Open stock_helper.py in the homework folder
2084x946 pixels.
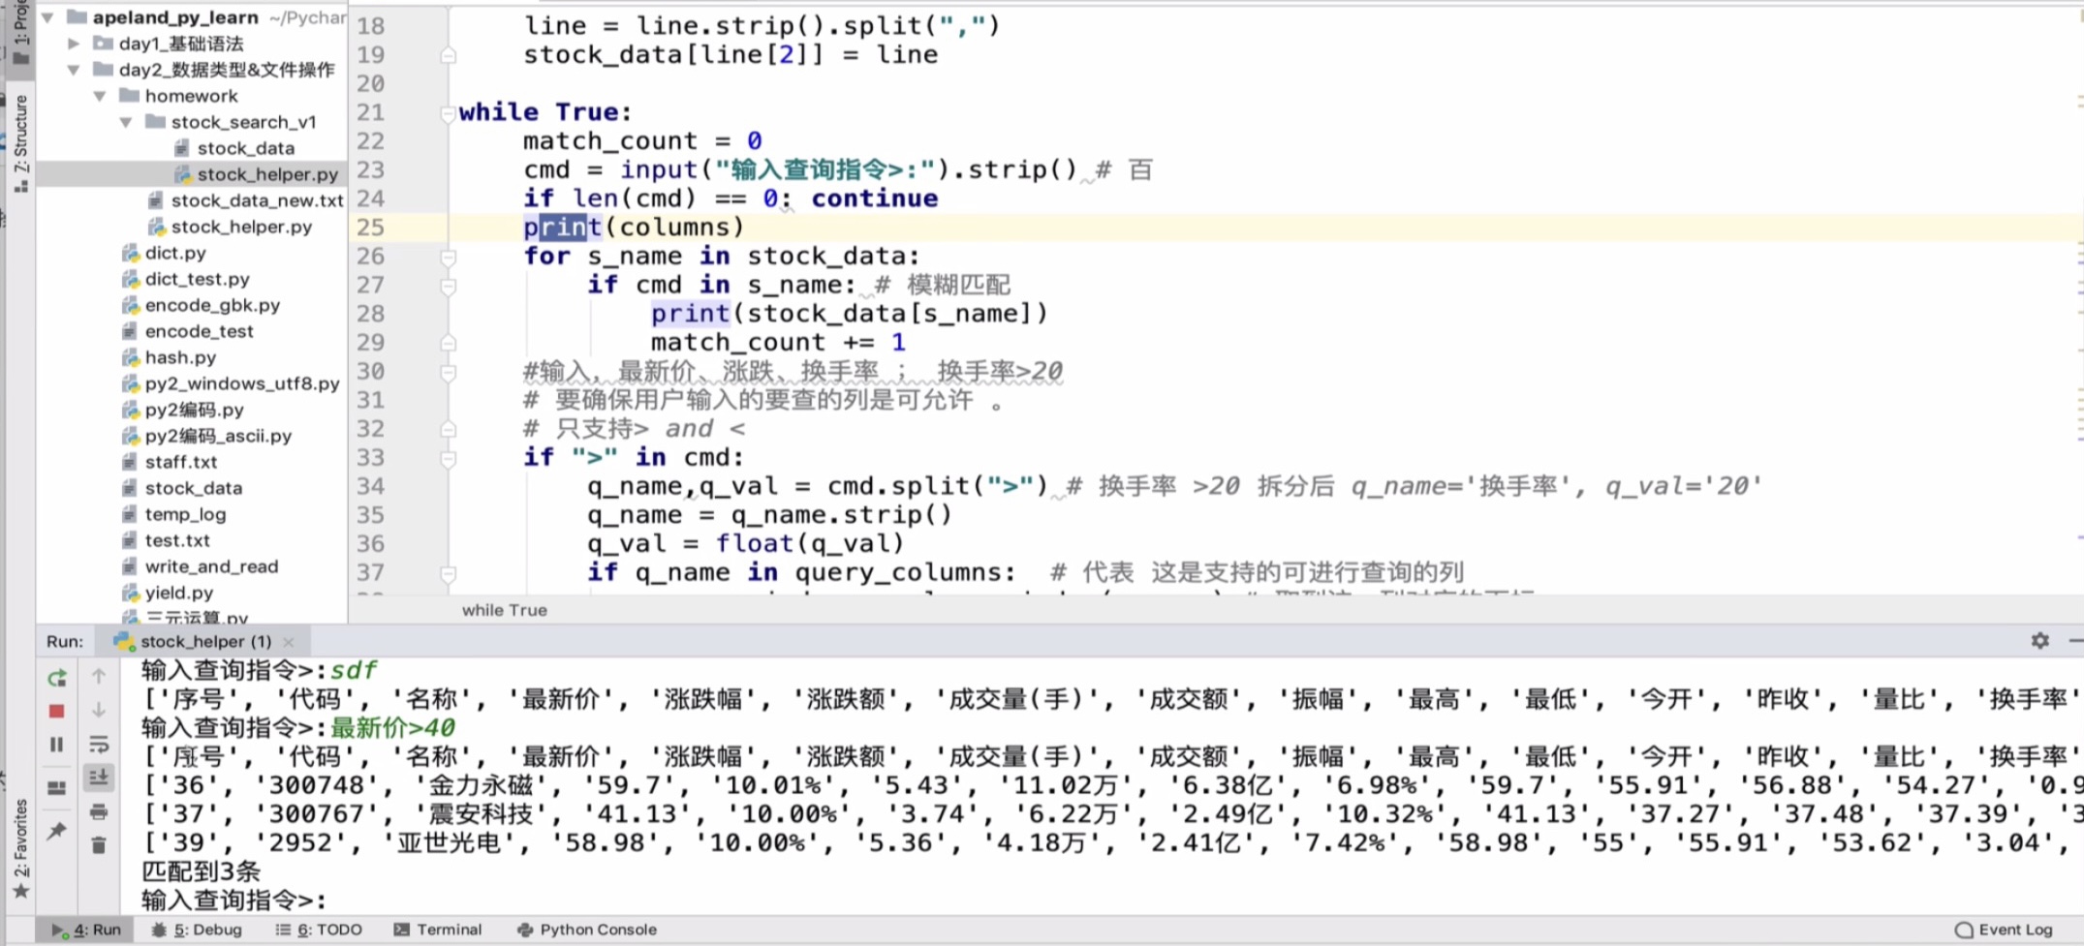241,227
